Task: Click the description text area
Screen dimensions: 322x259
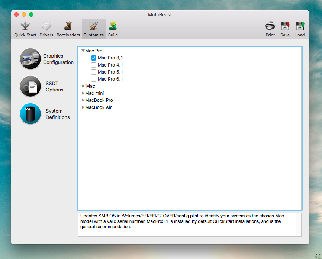Action: point(187,224)
